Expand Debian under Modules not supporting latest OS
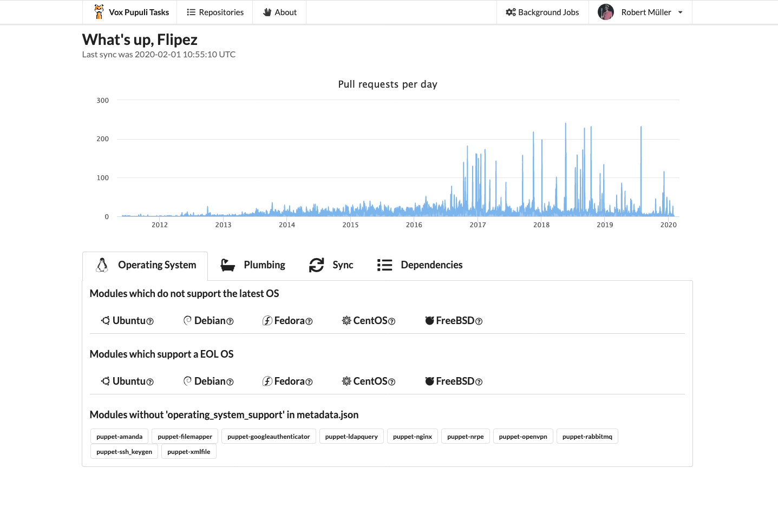The height and width of the screenshot is (514, 778). tap(208, 321)
